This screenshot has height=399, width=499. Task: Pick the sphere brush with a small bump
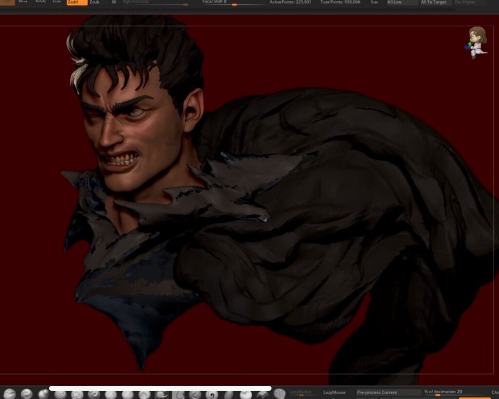click(x=43, y=394)
